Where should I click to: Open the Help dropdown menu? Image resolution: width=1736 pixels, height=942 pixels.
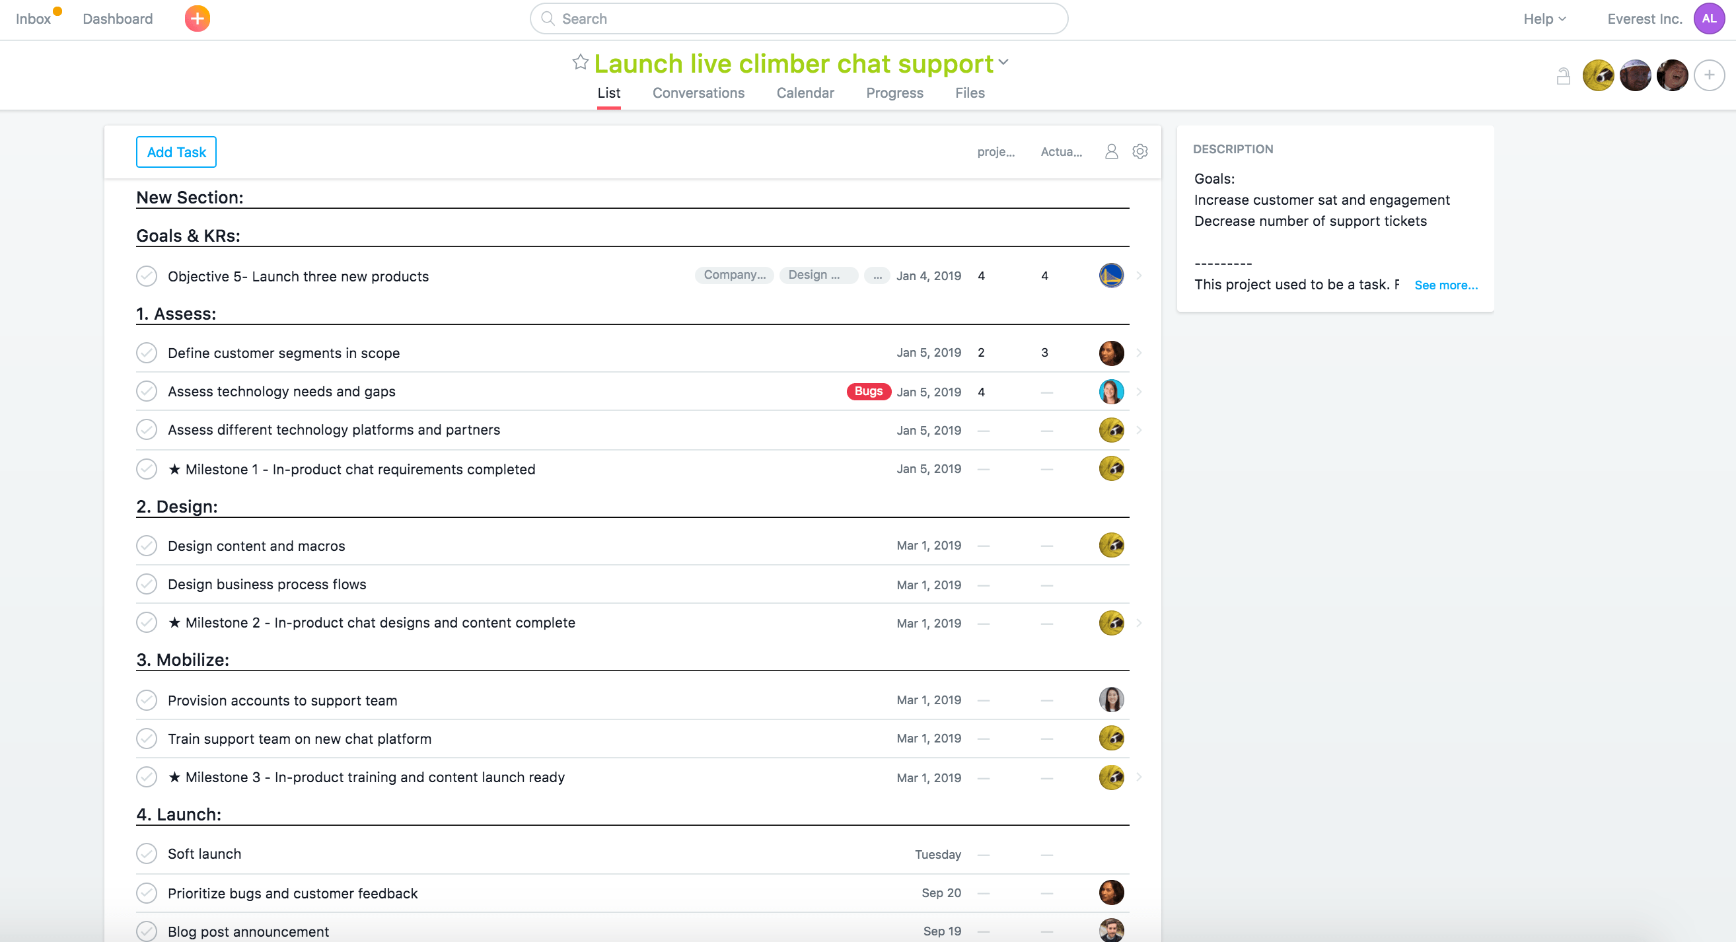pyautogui.click(x=1544, y=19)
